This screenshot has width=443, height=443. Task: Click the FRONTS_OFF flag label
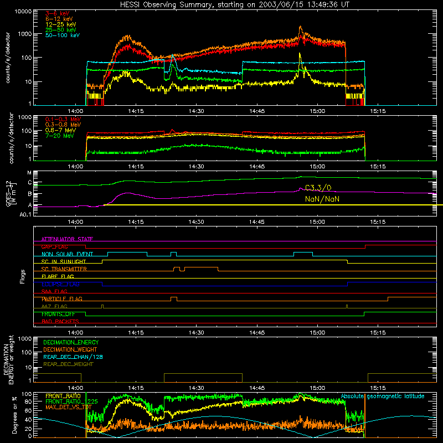(58, 314)
